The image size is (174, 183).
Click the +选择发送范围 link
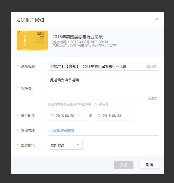(x=62, y=131)
